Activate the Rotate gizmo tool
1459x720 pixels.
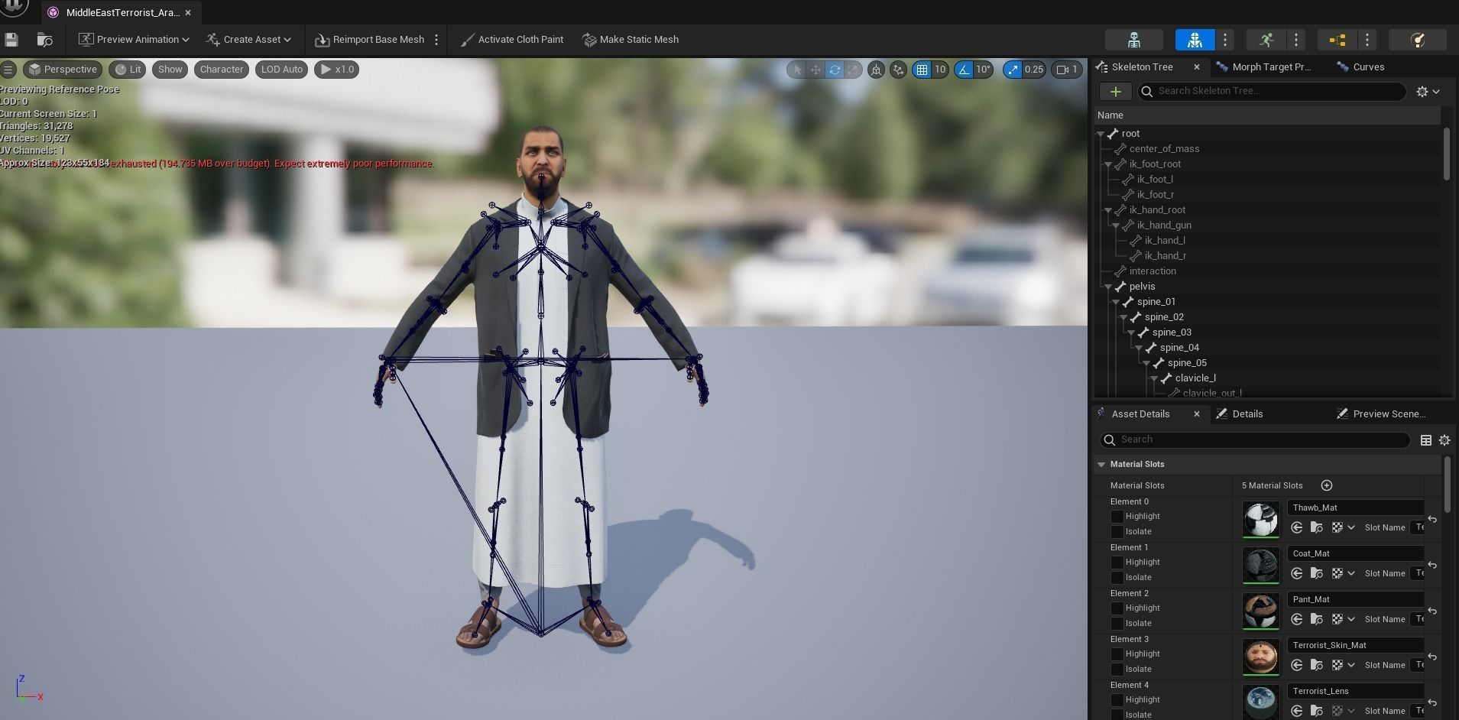coord(835,70)
